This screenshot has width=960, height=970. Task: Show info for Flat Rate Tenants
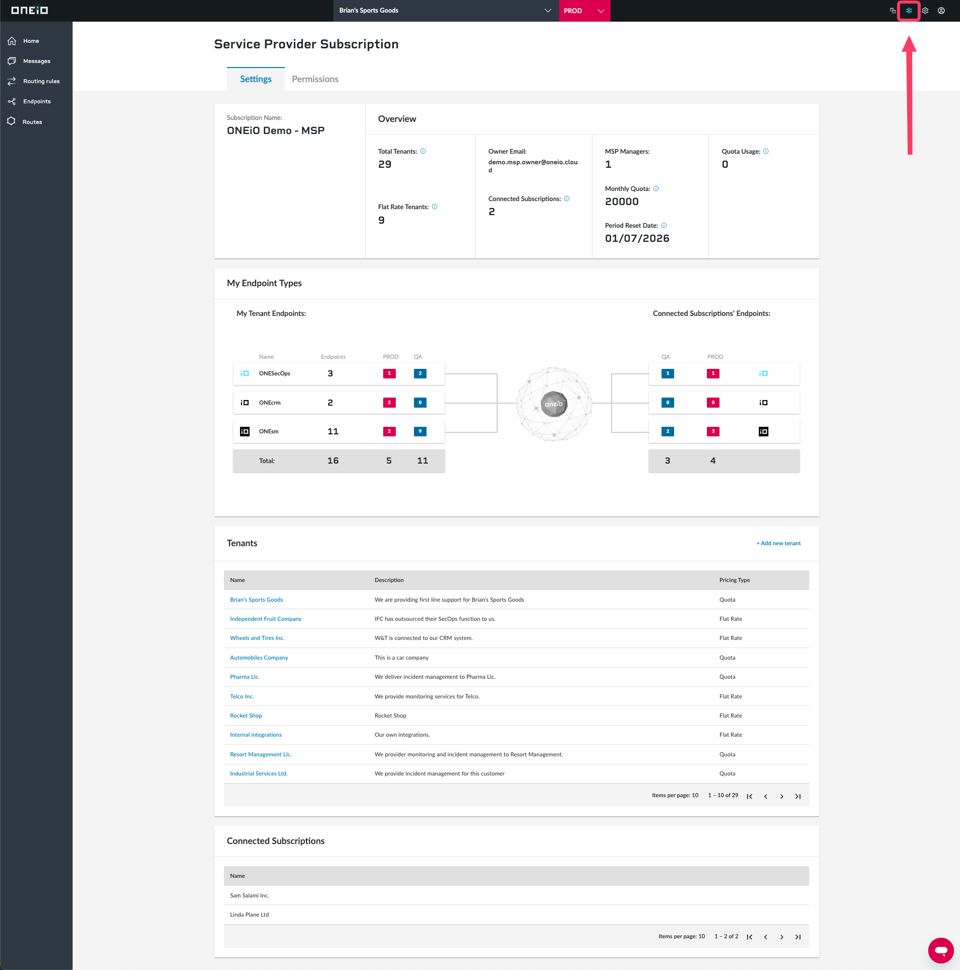(x=435, y=207)
